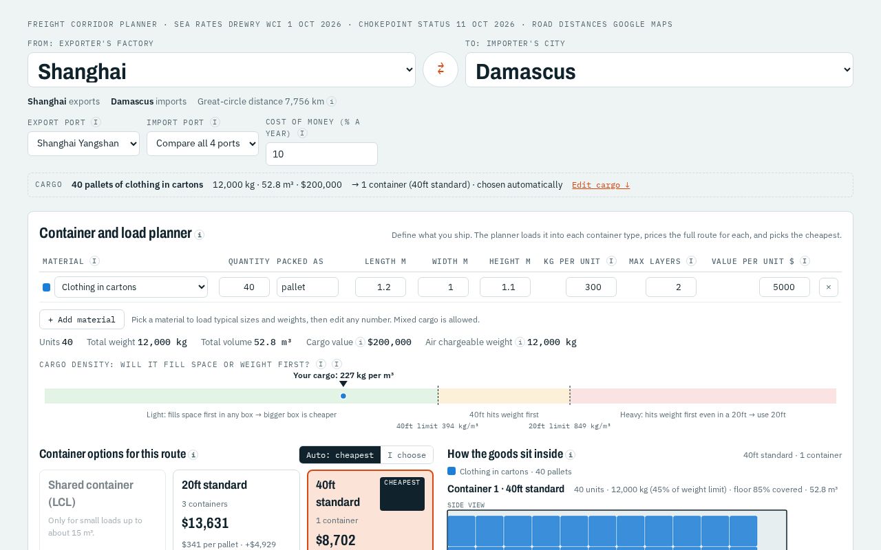Viewport: 881px width, 550px height.
Task: Open the To city dropdown showing Damascus
Action: (659, 70)
